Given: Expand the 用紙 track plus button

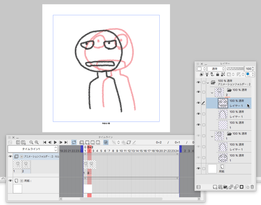Looking at the screenshot, I should pyautogui.click(x=22, y=181).
